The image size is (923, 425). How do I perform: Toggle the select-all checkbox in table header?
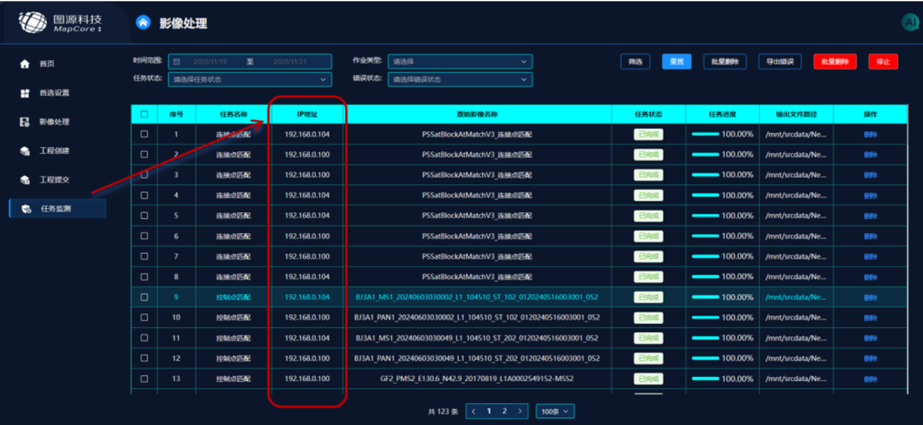(x=145, y=114)
